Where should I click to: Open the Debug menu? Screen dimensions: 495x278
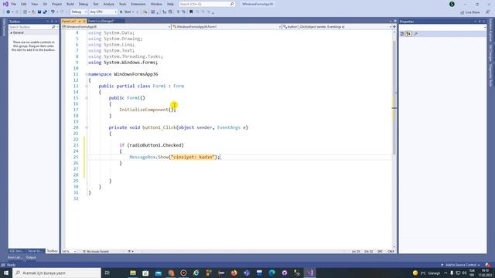pos(84,4)
